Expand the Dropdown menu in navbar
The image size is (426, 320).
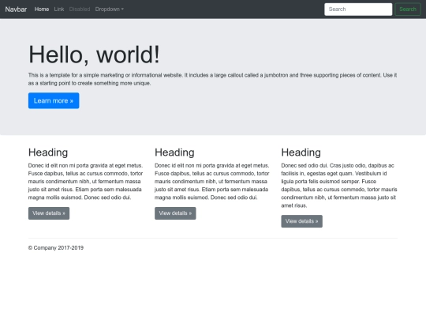click(109, 9)
